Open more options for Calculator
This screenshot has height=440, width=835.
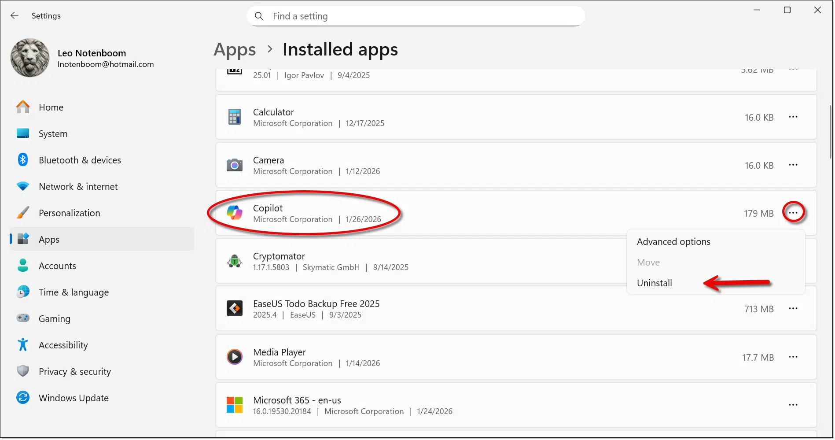coord(793,117)
